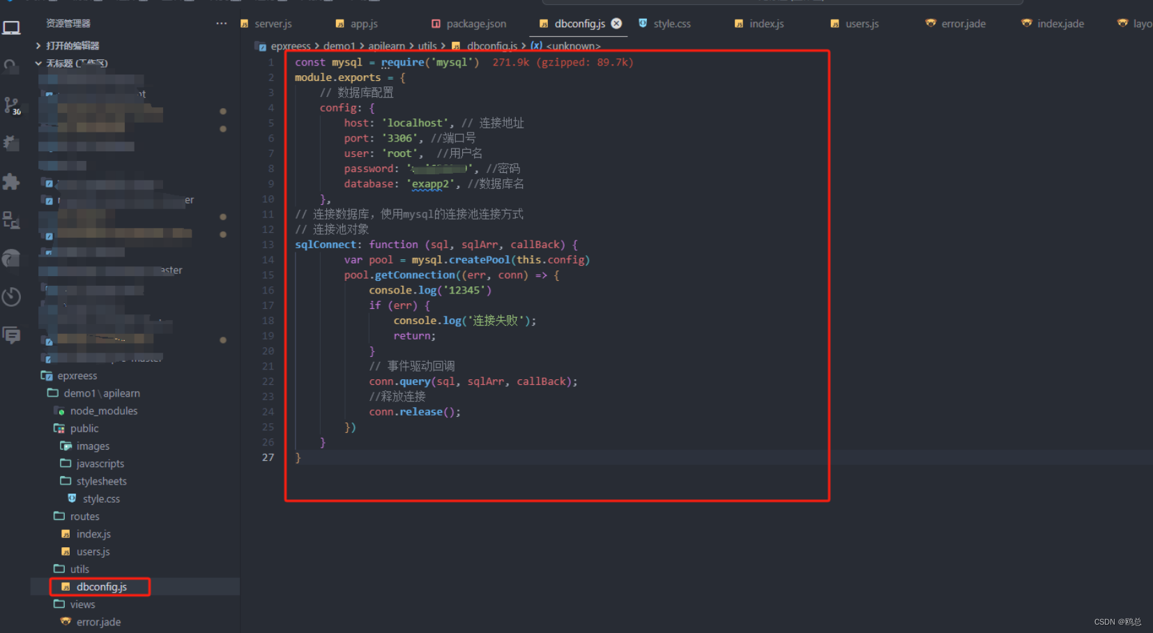Viewport: 1153px width, 633px height.
Task: Click dbconfig.js in the breadcrumb path
Action: (492, 46)
